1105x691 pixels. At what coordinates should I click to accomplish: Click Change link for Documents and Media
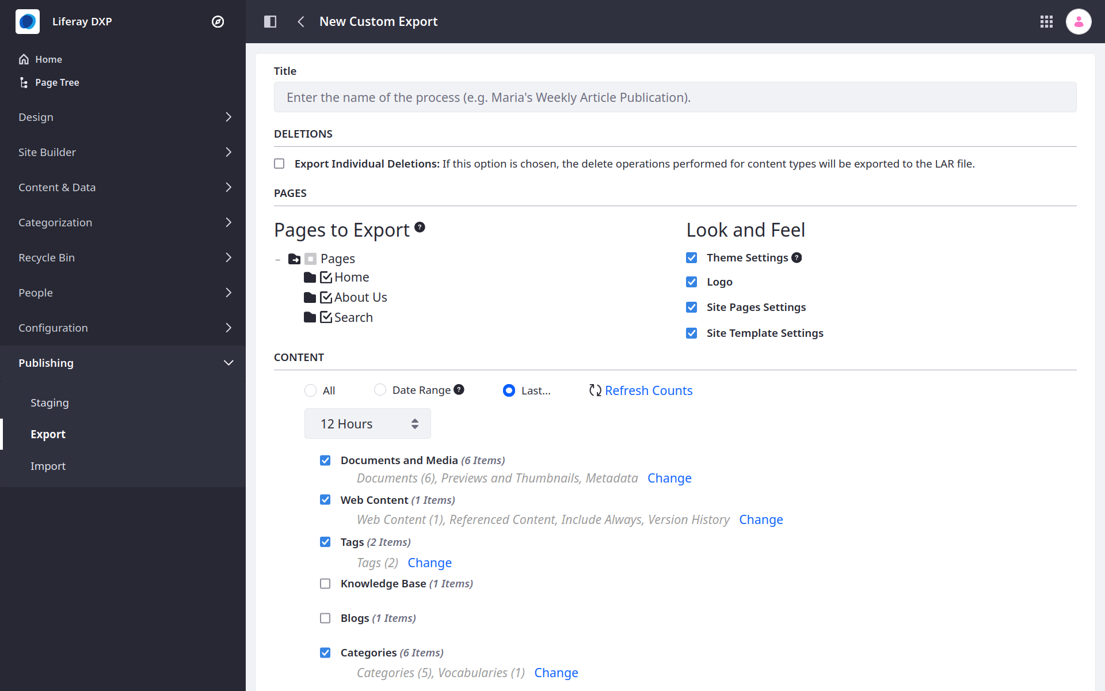click(670, 479)
